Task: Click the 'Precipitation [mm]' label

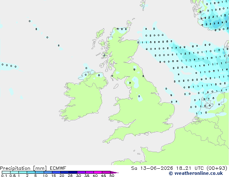Action: 23,168
